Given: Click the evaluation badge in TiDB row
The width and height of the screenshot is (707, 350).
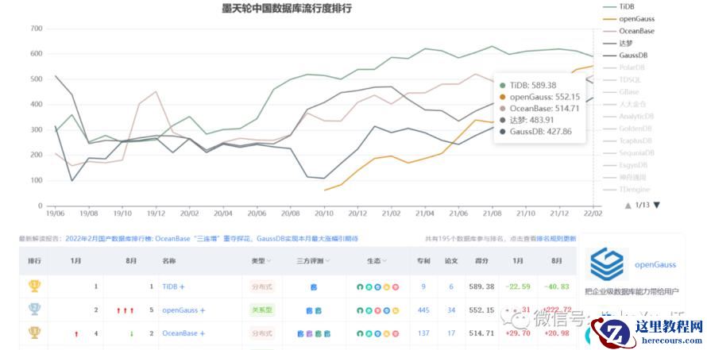Looking at the screenshot, I should point(314,287).
